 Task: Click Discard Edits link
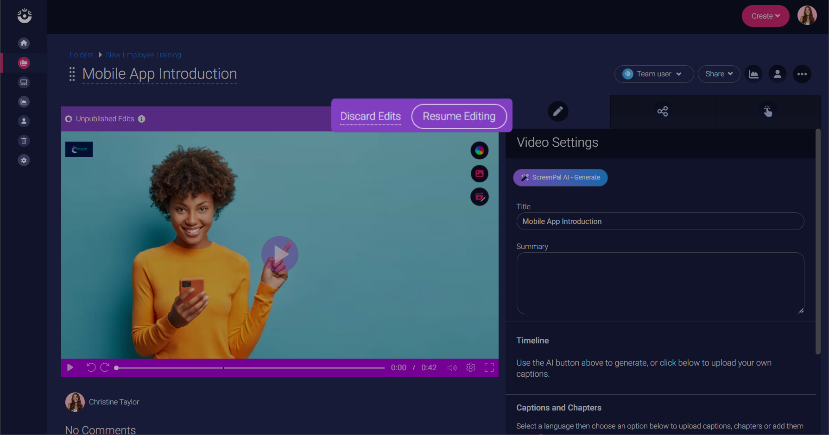pyautogui.click(x=370, y=116)
